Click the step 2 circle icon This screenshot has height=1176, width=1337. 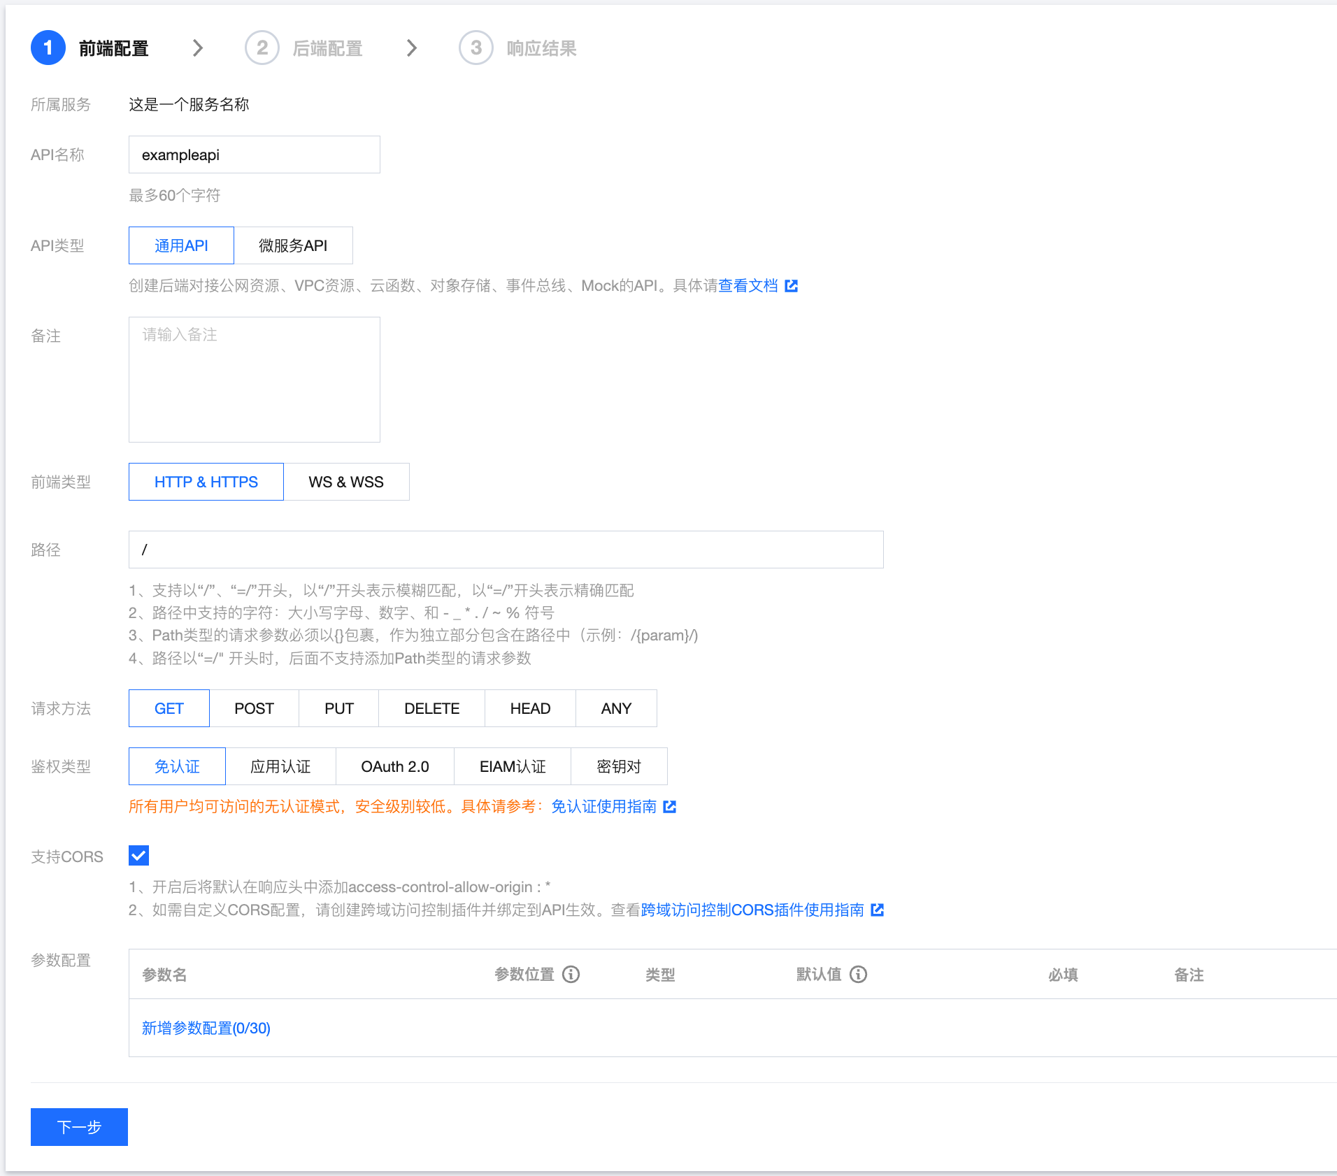pos(262,48)
